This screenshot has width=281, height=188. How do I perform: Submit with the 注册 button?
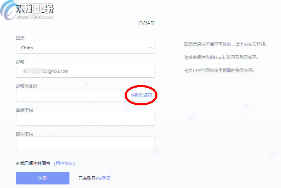[x=43, y=178]
